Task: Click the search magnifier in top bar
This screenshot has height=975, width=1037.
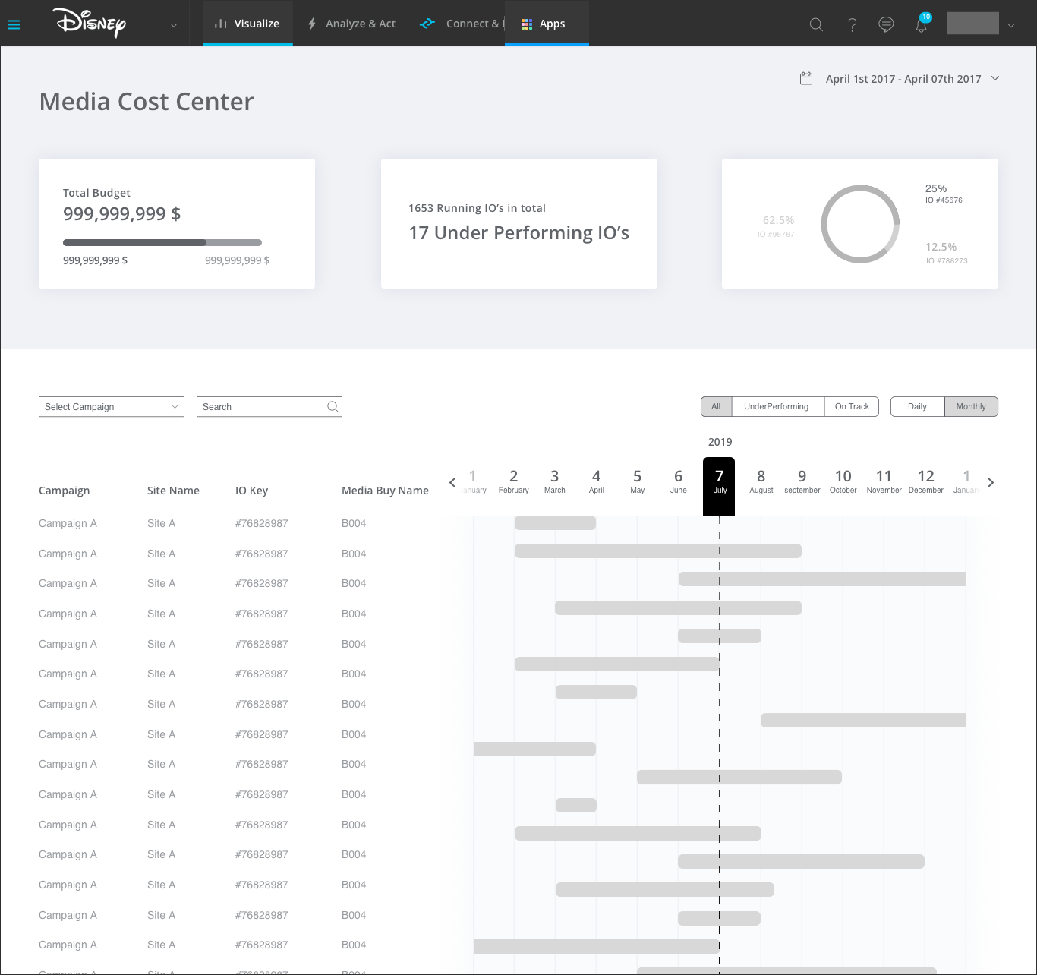Action: coord(816,24)
